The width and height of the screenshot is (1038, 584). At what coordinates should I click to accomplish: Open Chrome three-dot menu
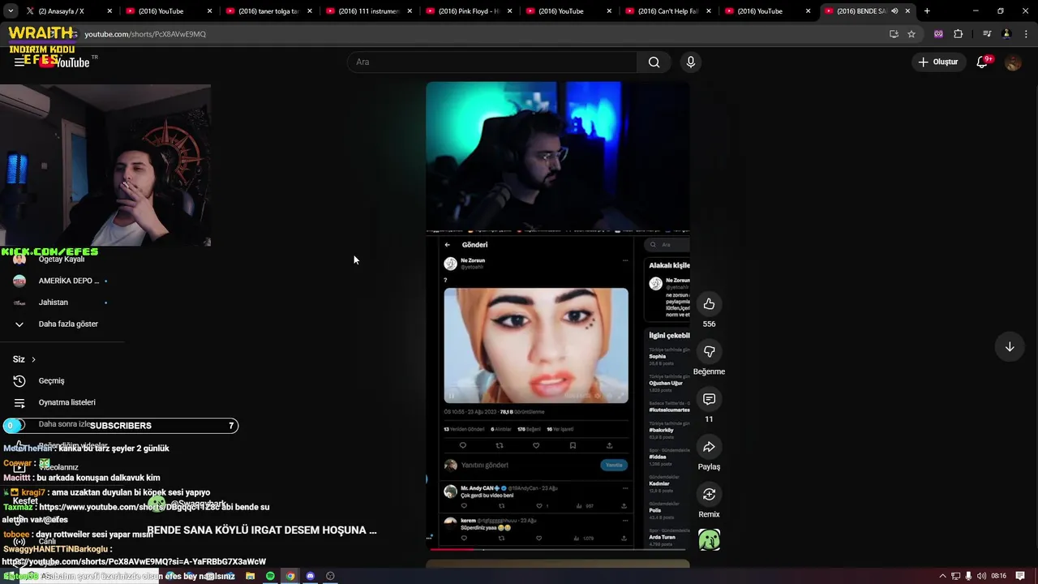click(x=1025, y=34)
